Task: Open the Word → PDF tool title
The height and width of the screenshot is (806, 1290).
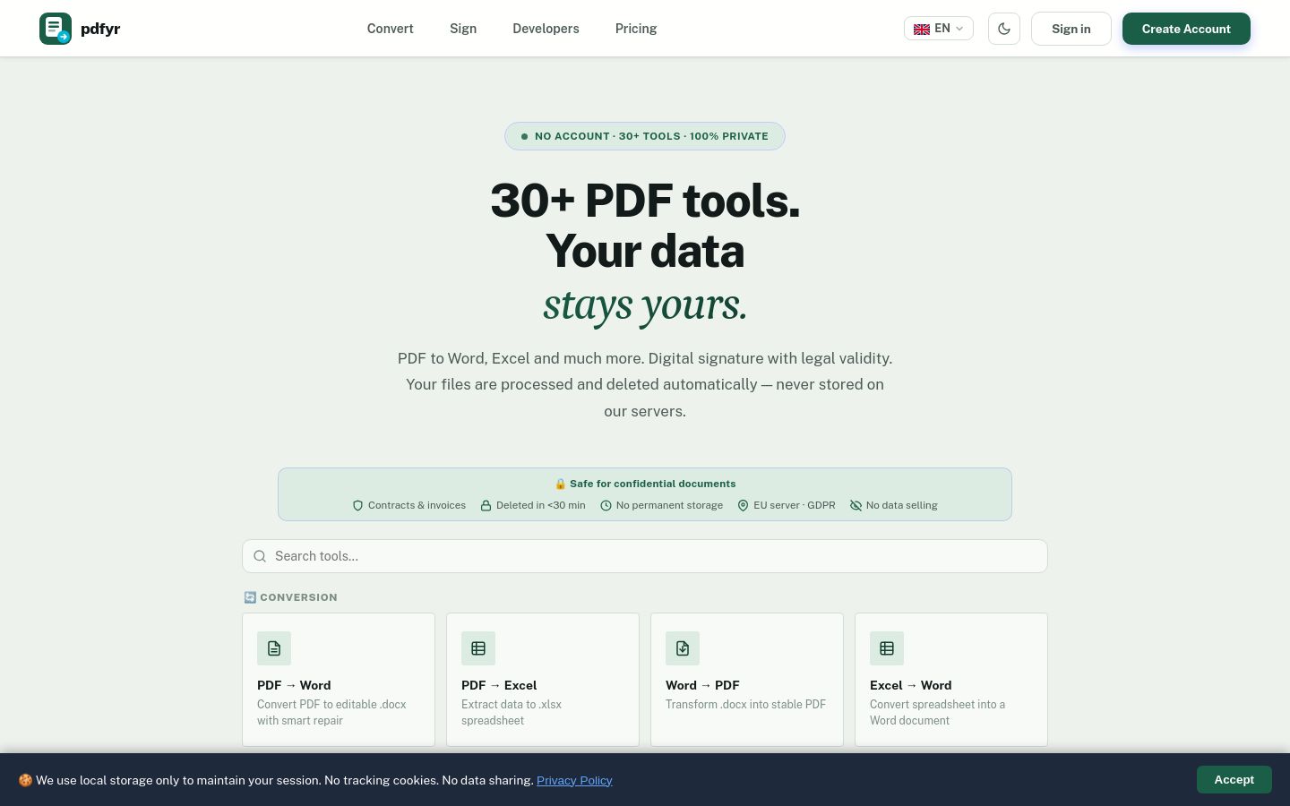Action: [x=702, y=685]
